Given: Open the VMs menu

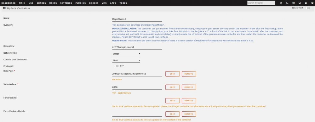Looking at the screenshot, I should click(x=104, y=3).
